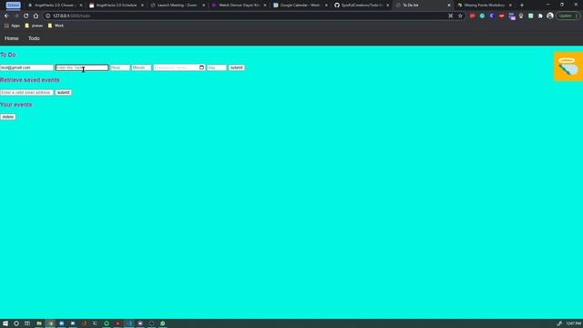Click the orange floating widget at right edge
Viewport: 583px width, 328px height.
(568, 67)
